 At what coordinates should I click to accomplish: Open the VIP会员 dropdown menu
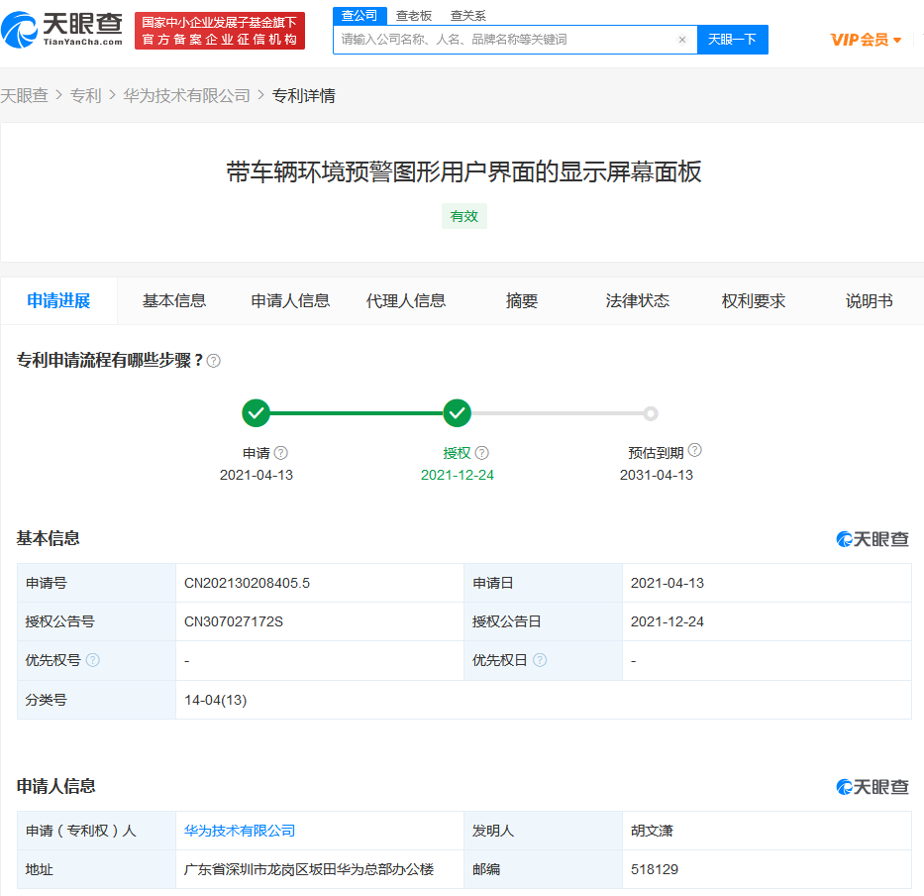tap(866, 40)
